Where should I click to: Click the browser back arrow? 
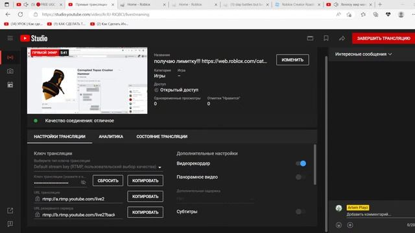(8, 14)
